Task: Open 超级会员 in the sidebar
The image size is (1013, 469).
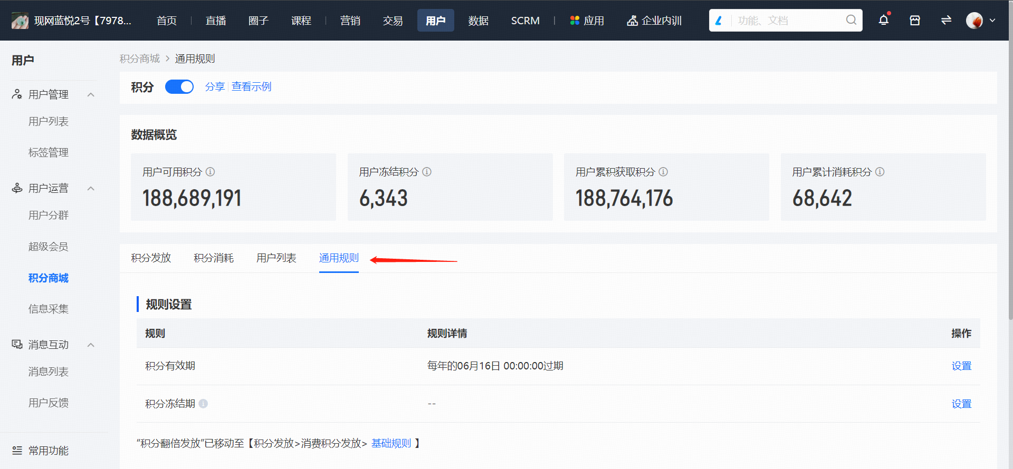Action: [49, 246]
